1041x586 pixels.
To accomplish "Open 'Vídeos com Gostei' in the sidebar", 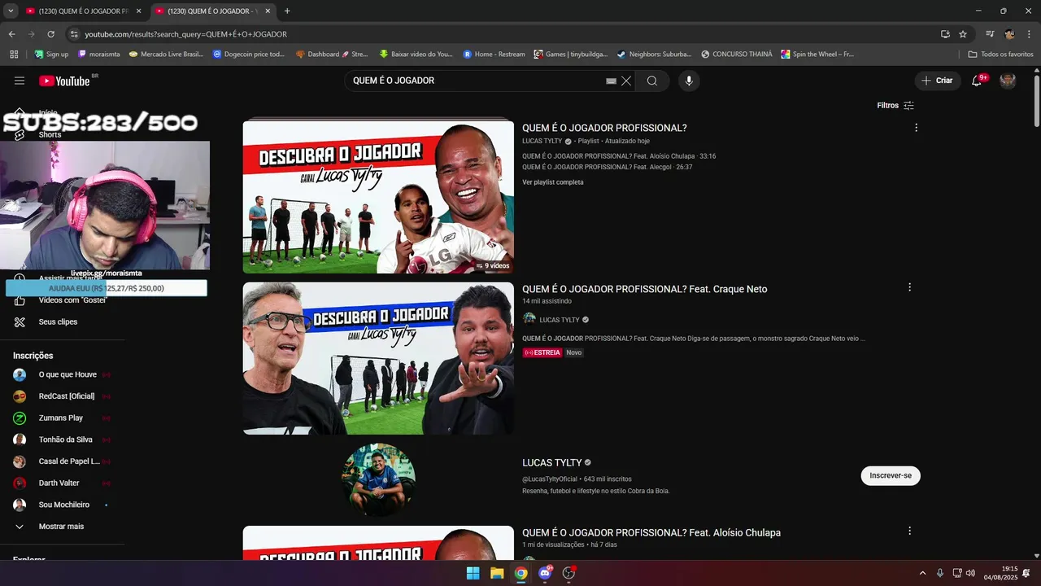I will [x=62, y=300].
